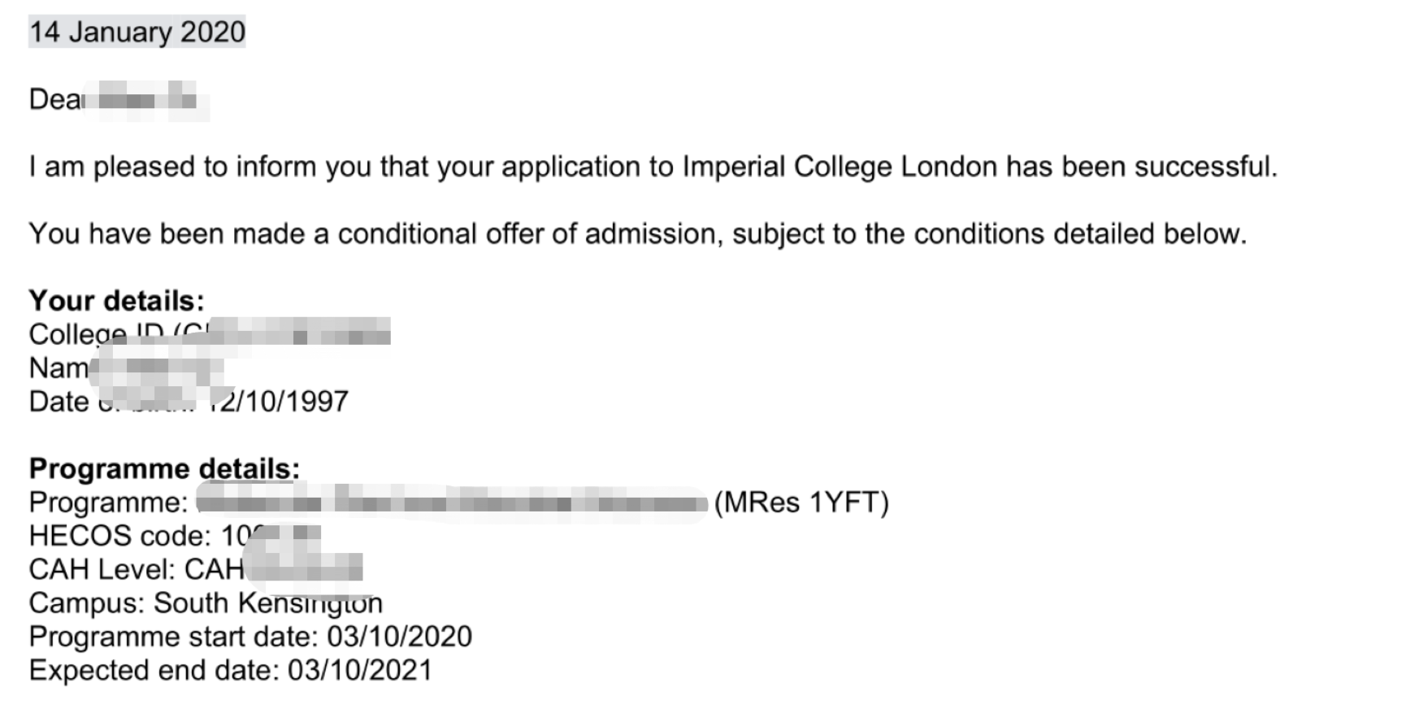
Task: Click the "(MRes 1YFT)" text
Action: [801, 503]
